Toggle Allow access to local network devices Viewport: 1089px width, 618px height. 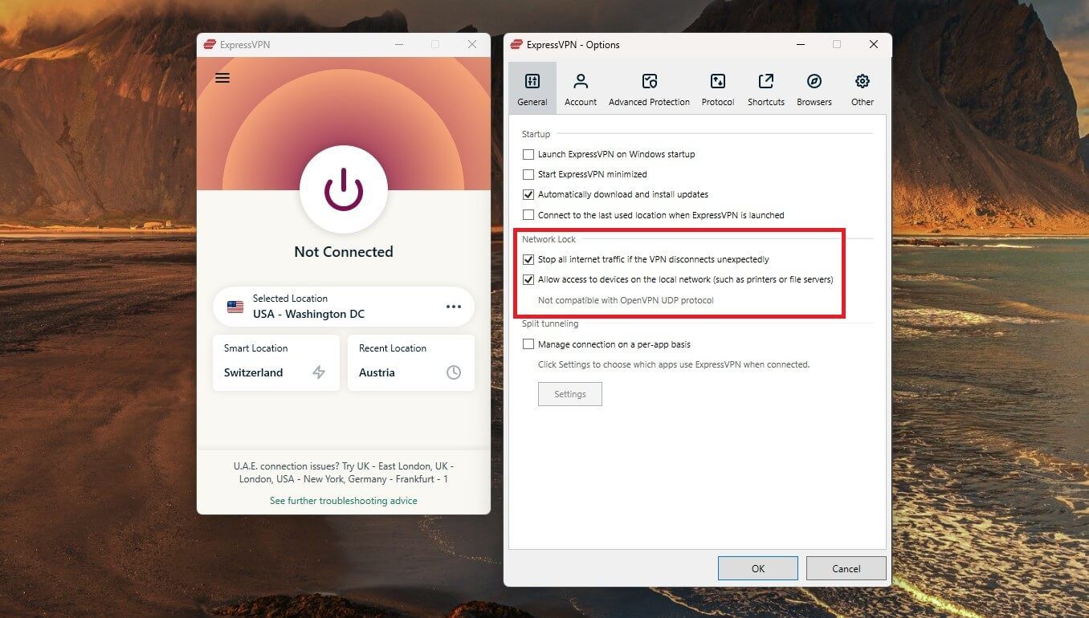click(x=528, y=280)
